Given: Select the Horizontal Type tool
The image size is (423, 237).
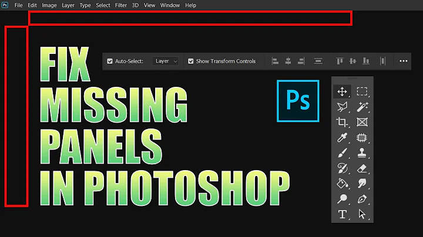Looking at the screenshot, I should [x=342, y=214].
